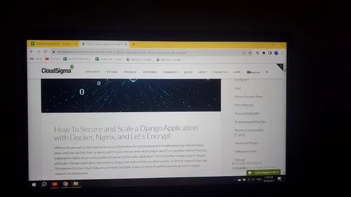Expand the PRICING menu
351x197 pixels.
click(130, 72)
